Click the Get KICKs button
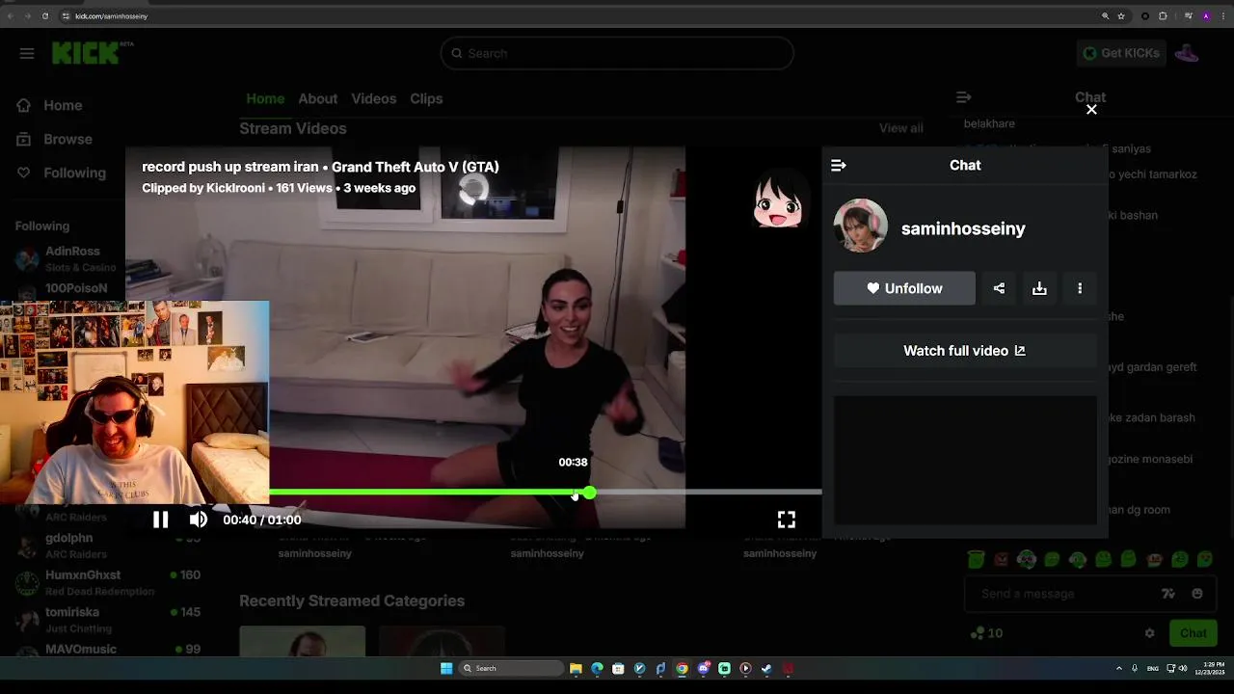This screenshot has width=1234, height=694. [1121, 53]
